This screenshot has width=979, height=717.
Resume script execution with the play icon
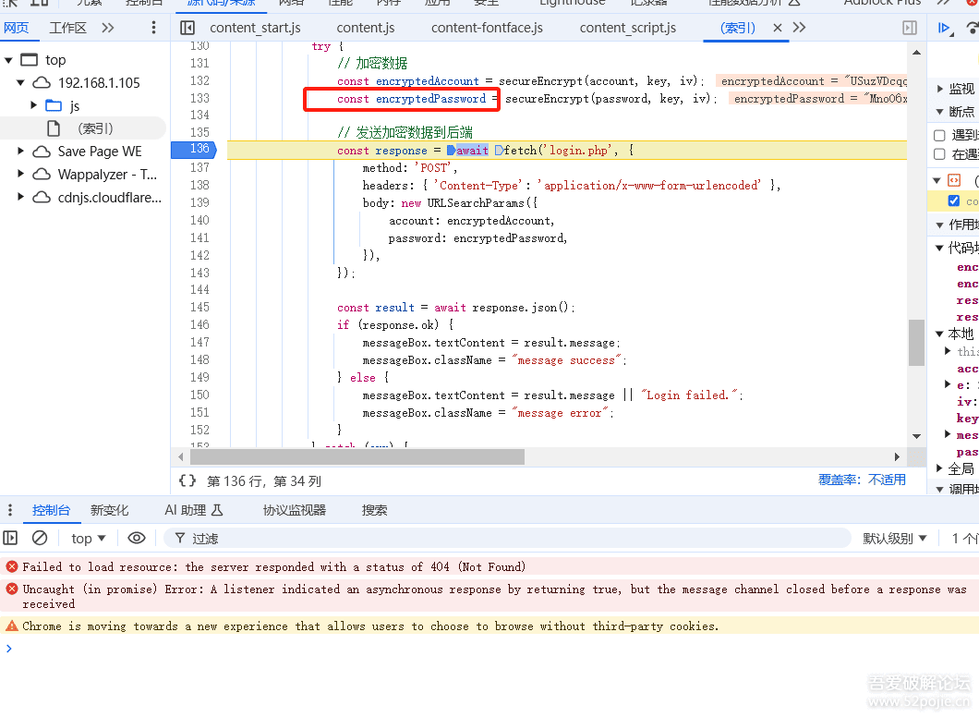(x=944, y=28)
